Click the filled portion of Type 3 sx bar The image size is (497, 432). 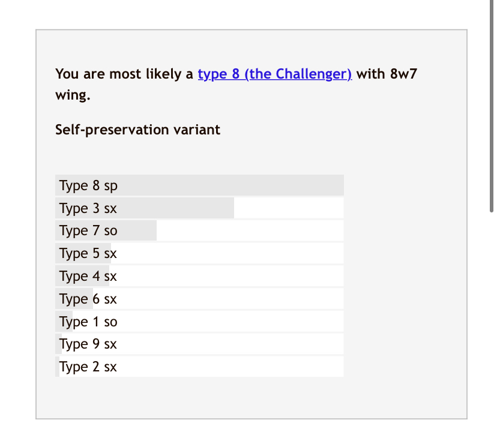(145, 208)
